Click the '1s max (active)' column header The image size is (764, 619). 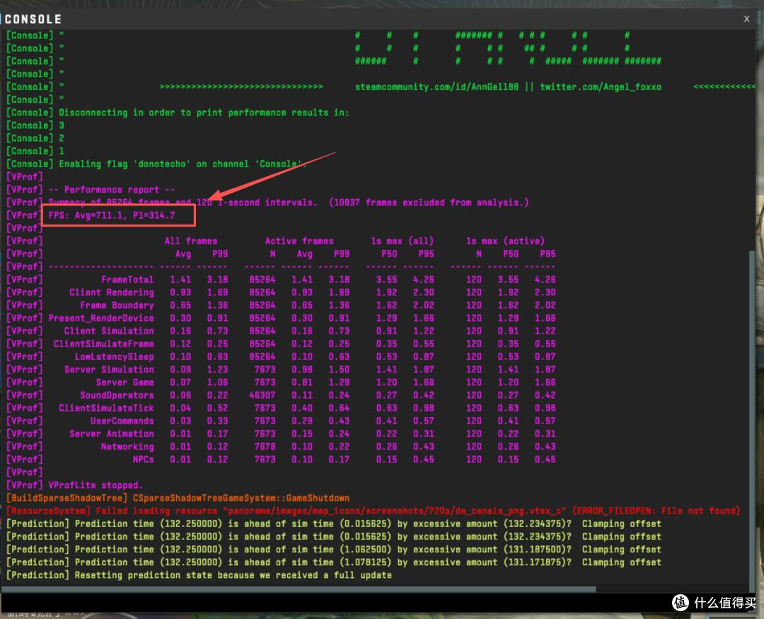[505, 241]
